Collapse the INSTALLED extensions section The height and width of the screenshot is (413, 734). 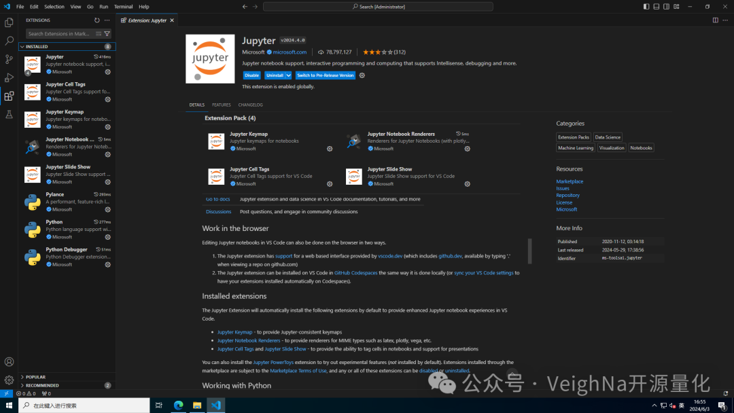[67, 46]
